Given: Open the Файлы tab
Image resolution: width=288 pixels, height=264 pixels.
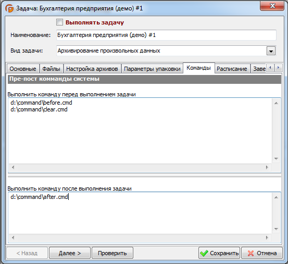Looking at the screenshot, I should tap(51, 69).
